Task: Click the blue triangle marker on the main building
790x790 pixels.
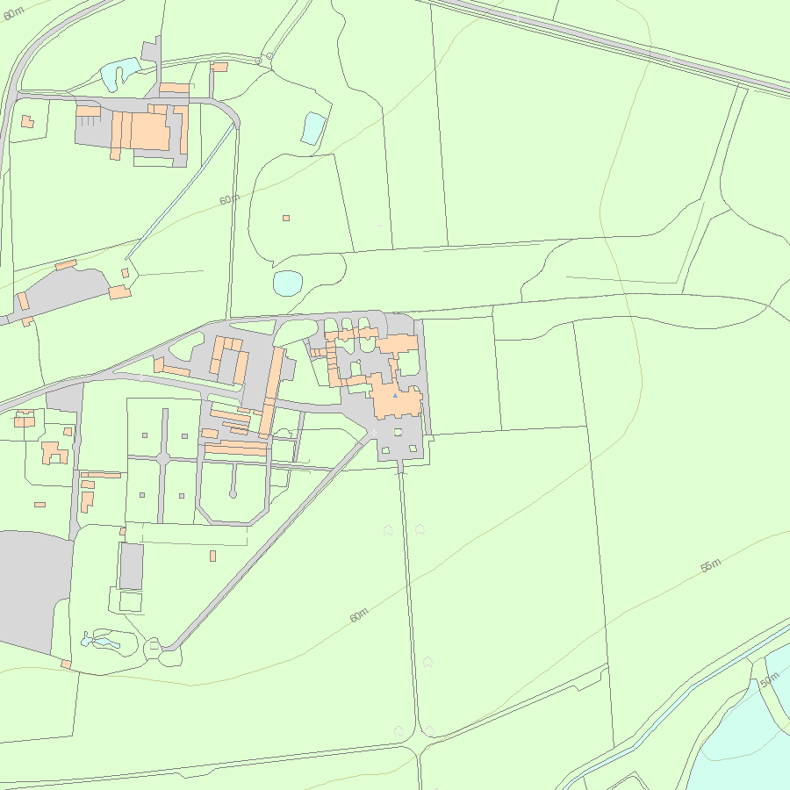Action: click(x=395, y=396)
